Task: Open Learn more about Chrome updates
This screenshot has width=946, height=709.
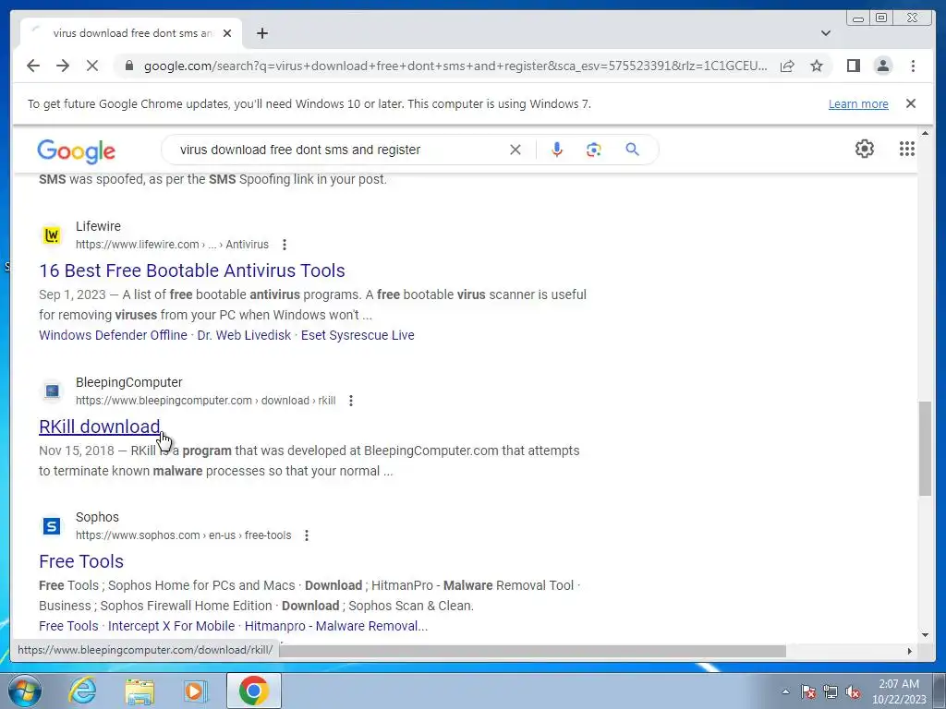Action: 858,103
